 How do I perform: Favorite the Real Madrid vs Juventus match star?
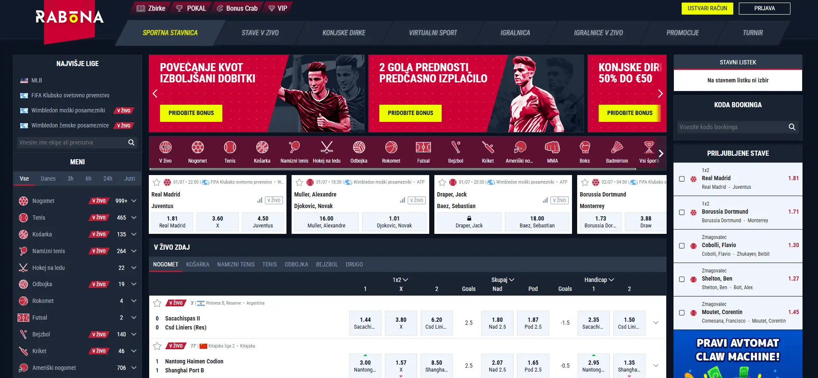(157, 182)
